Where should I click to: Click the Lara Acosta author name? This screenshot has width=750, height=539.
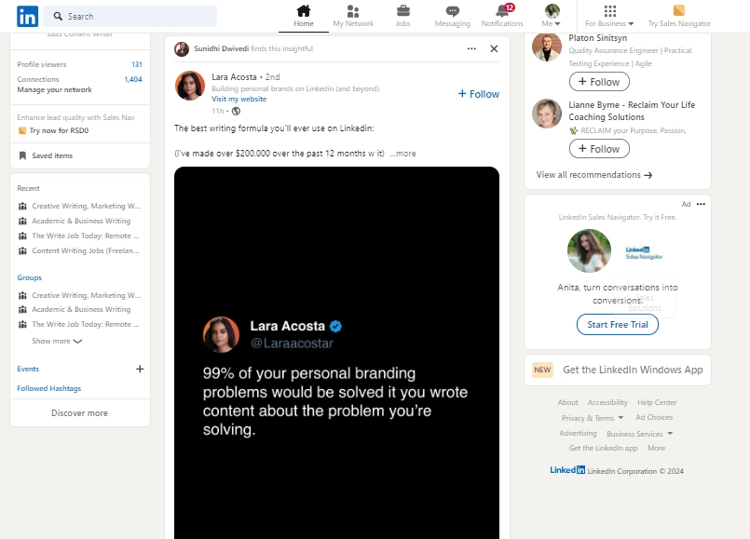pos(234,77)
